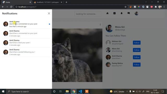167x94 pixels.
Task: Click the wolf post image
Action: pyautogui.click(x=77, y=55)
